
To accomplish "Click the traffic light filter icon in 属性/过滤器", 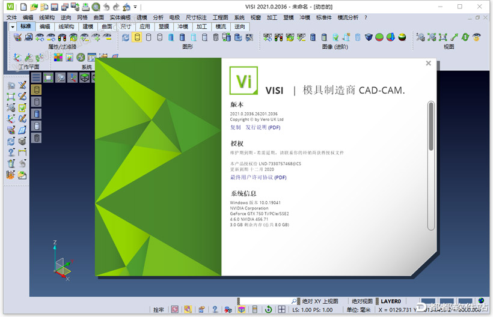I will (62, 38).
